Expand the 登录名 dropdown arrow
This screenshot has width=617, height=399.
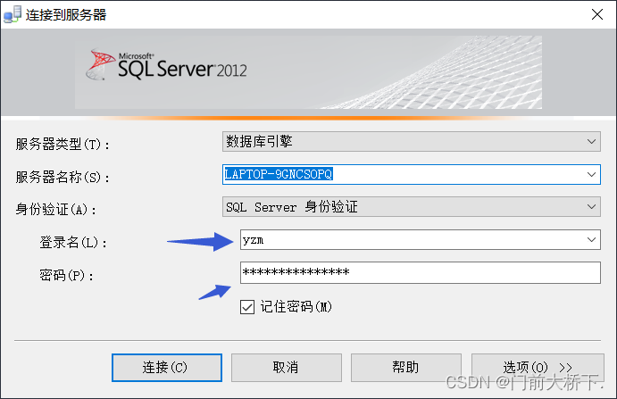click(592, 241)
